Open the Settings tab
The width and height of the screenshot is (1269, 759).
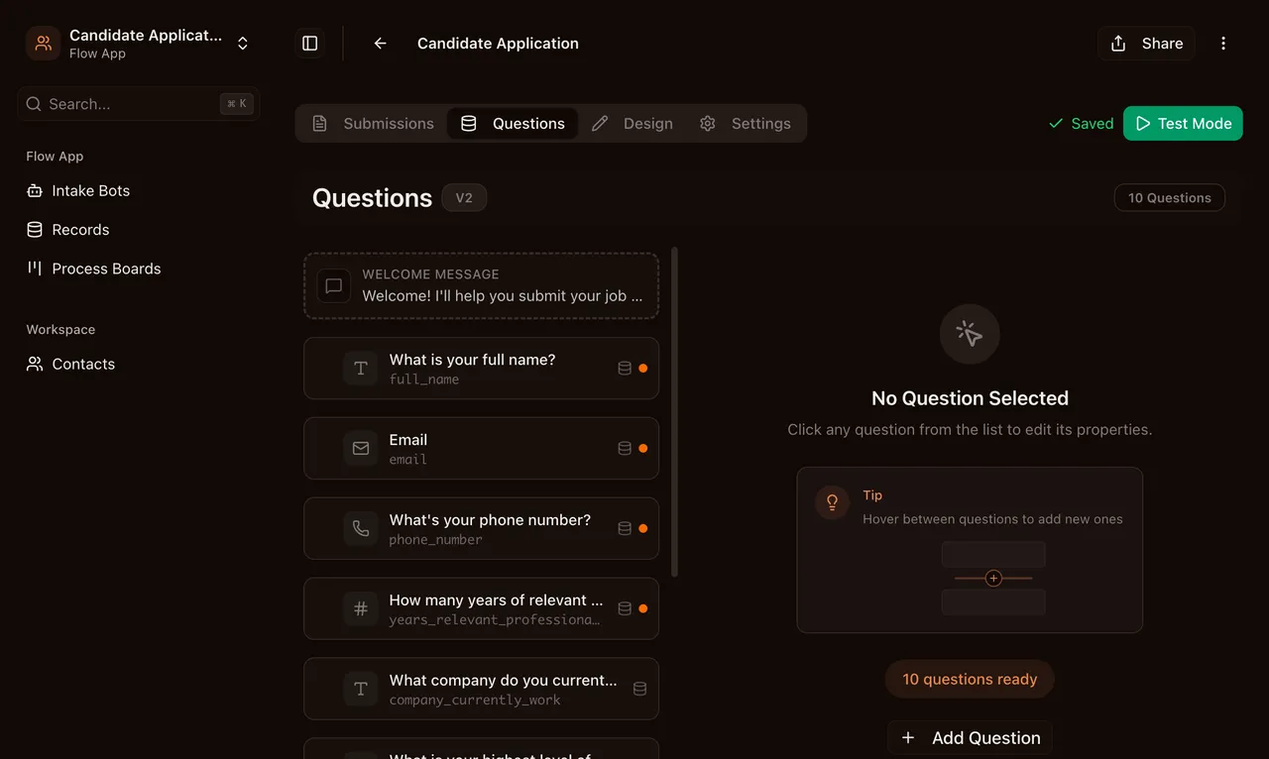[760, 123]
